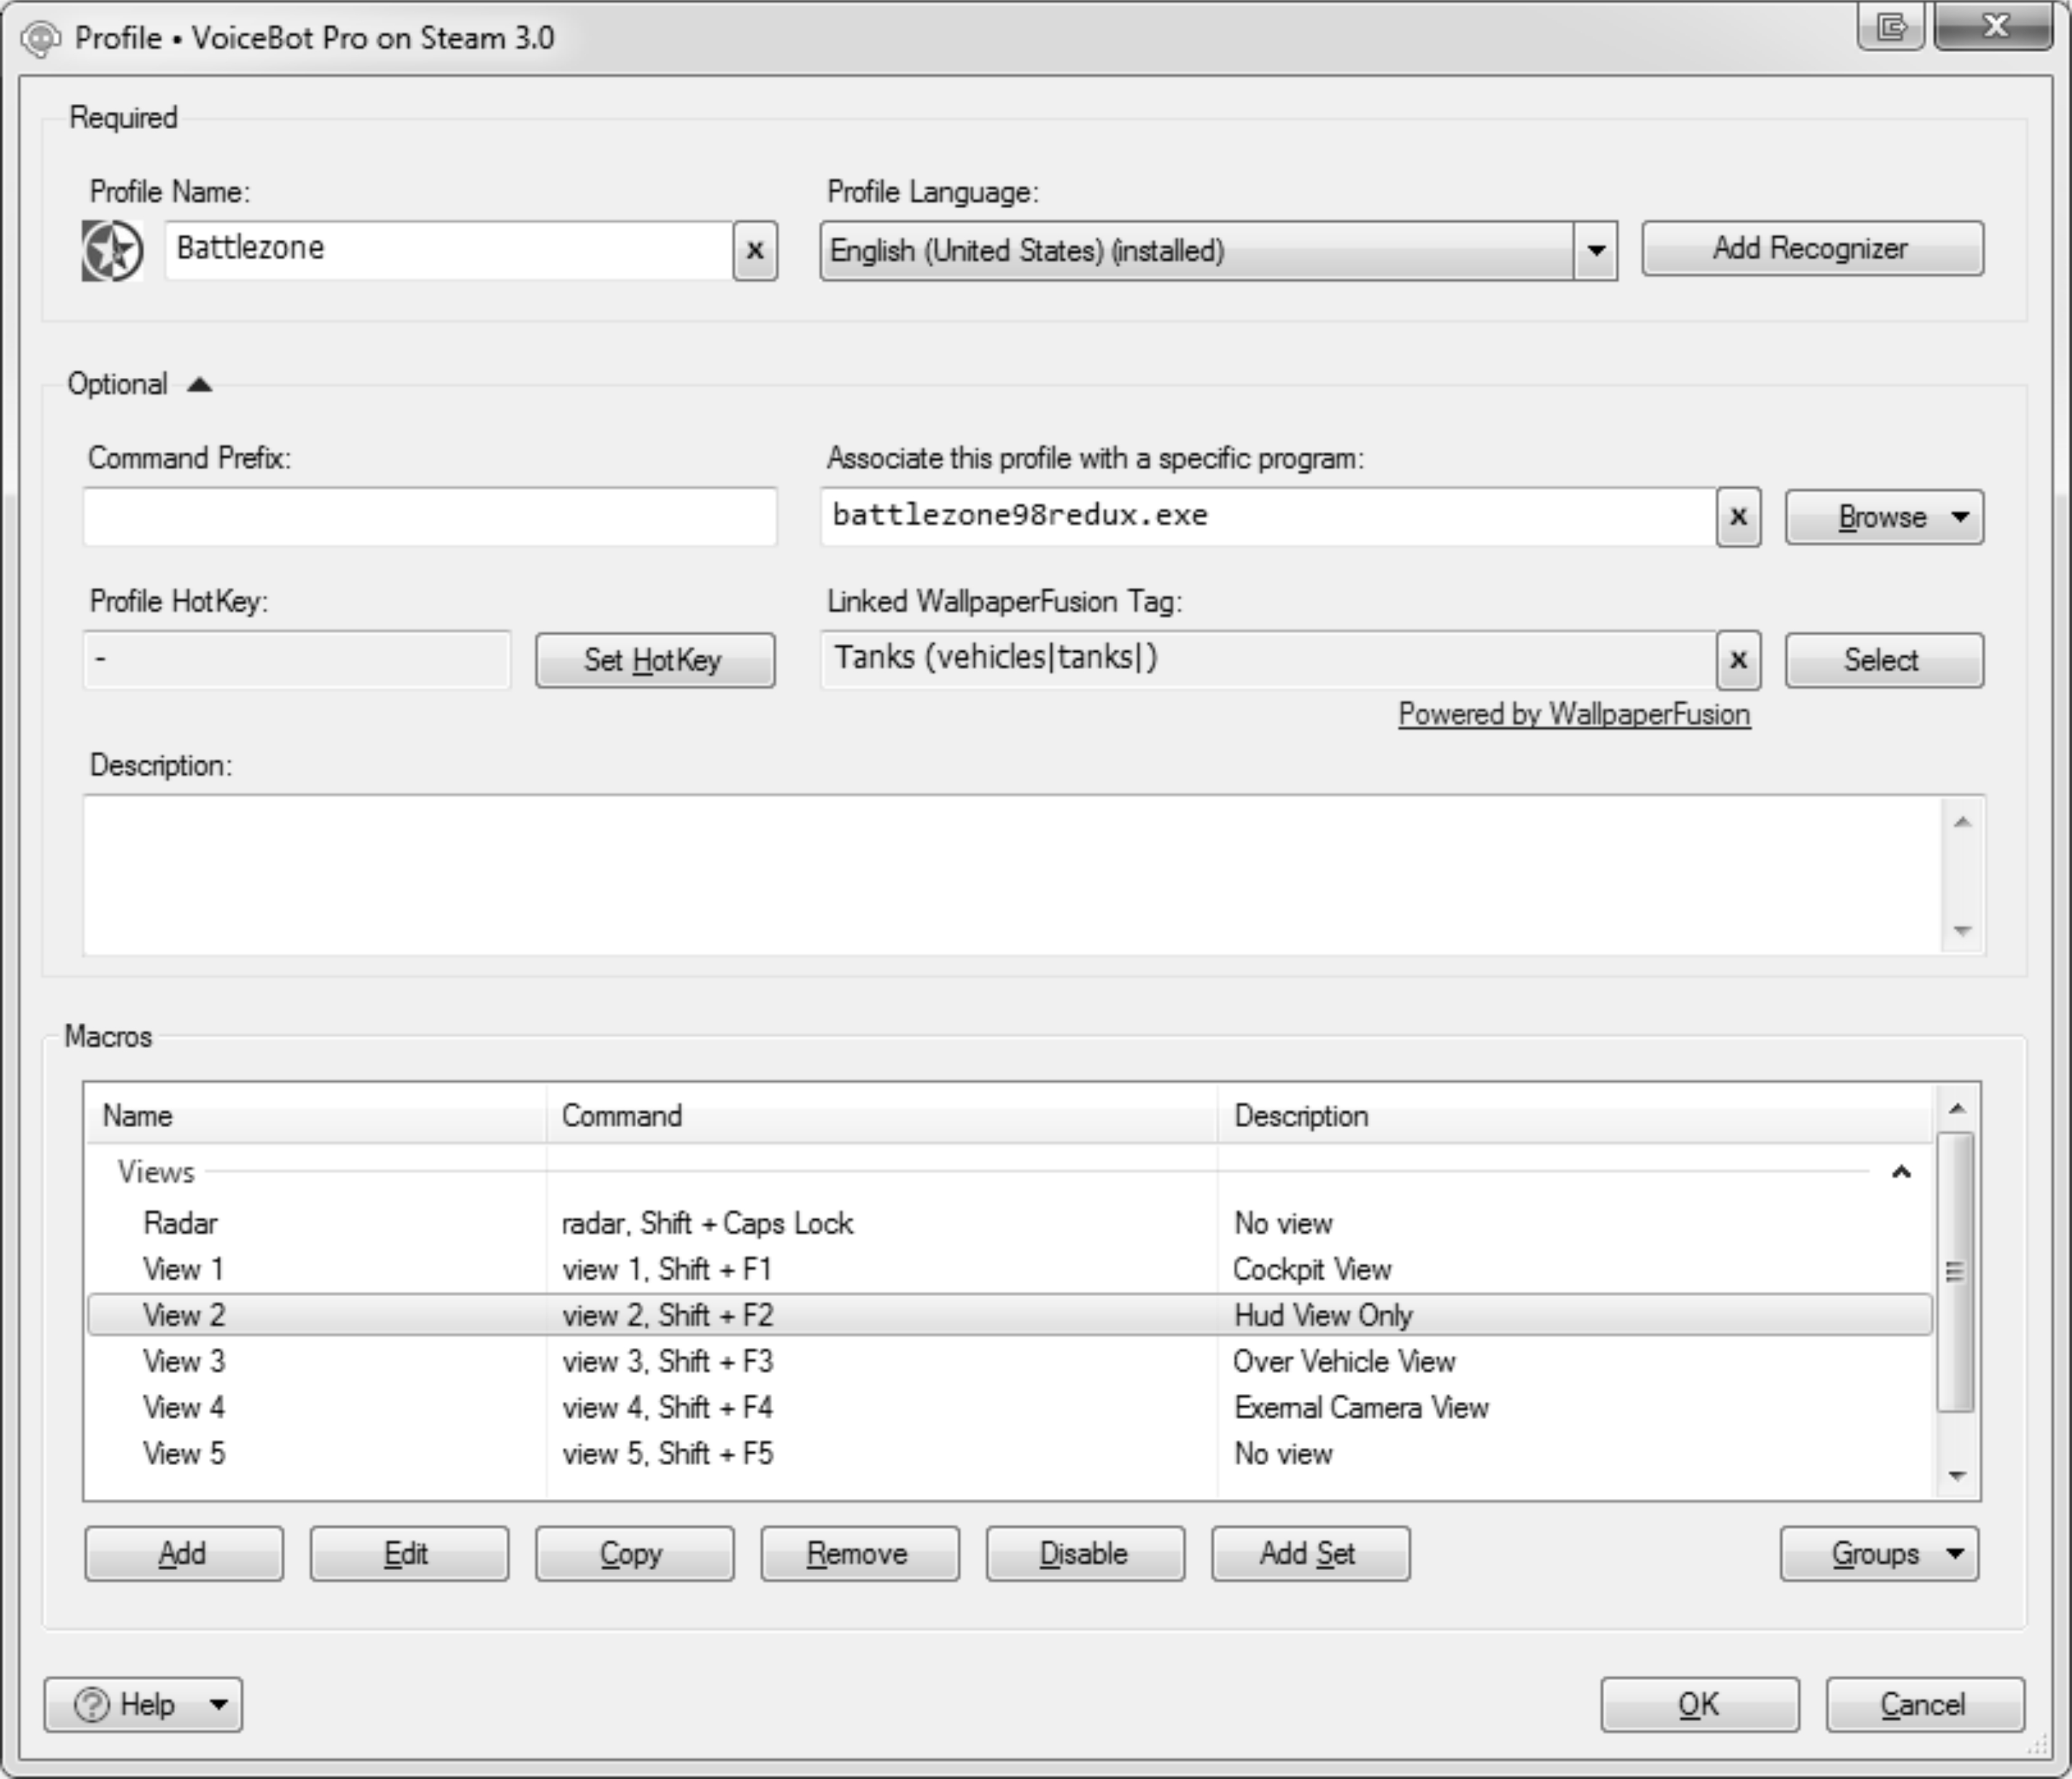
Task: Clear the associated program path with X
Action: click(1738, 517)
